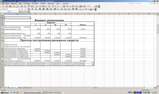Create a new workbook with the New icon
The image size is (159, 94).
[3, 6]
